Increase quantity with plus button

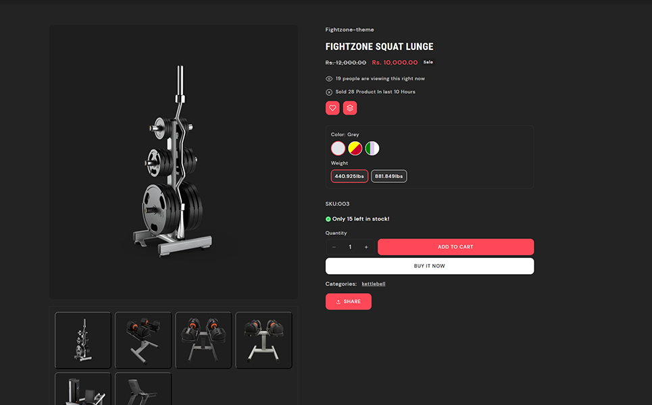(x=366, y=247)
